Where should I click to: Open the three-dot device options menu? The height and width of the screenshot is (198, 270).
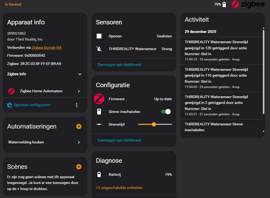(x=77, y=105)
